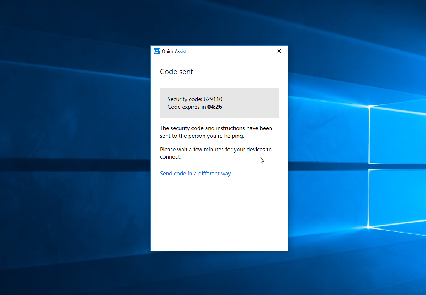The width and height of the screenshot is (426, 295).
Task: Click 'The security code and instructions' paragraph
Action: (x=216, y=128)
